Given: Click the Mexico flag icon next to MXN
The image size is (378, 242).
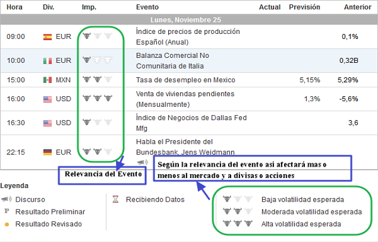Looking at the screenshot, I should click(x=47, y=80).
